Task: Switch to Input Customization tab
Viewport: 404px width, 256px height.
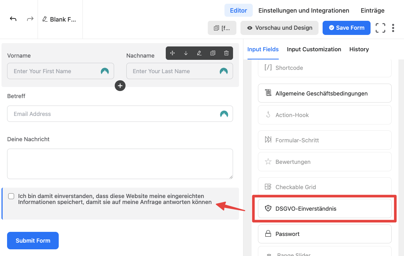Action: (x=314, y=49)
